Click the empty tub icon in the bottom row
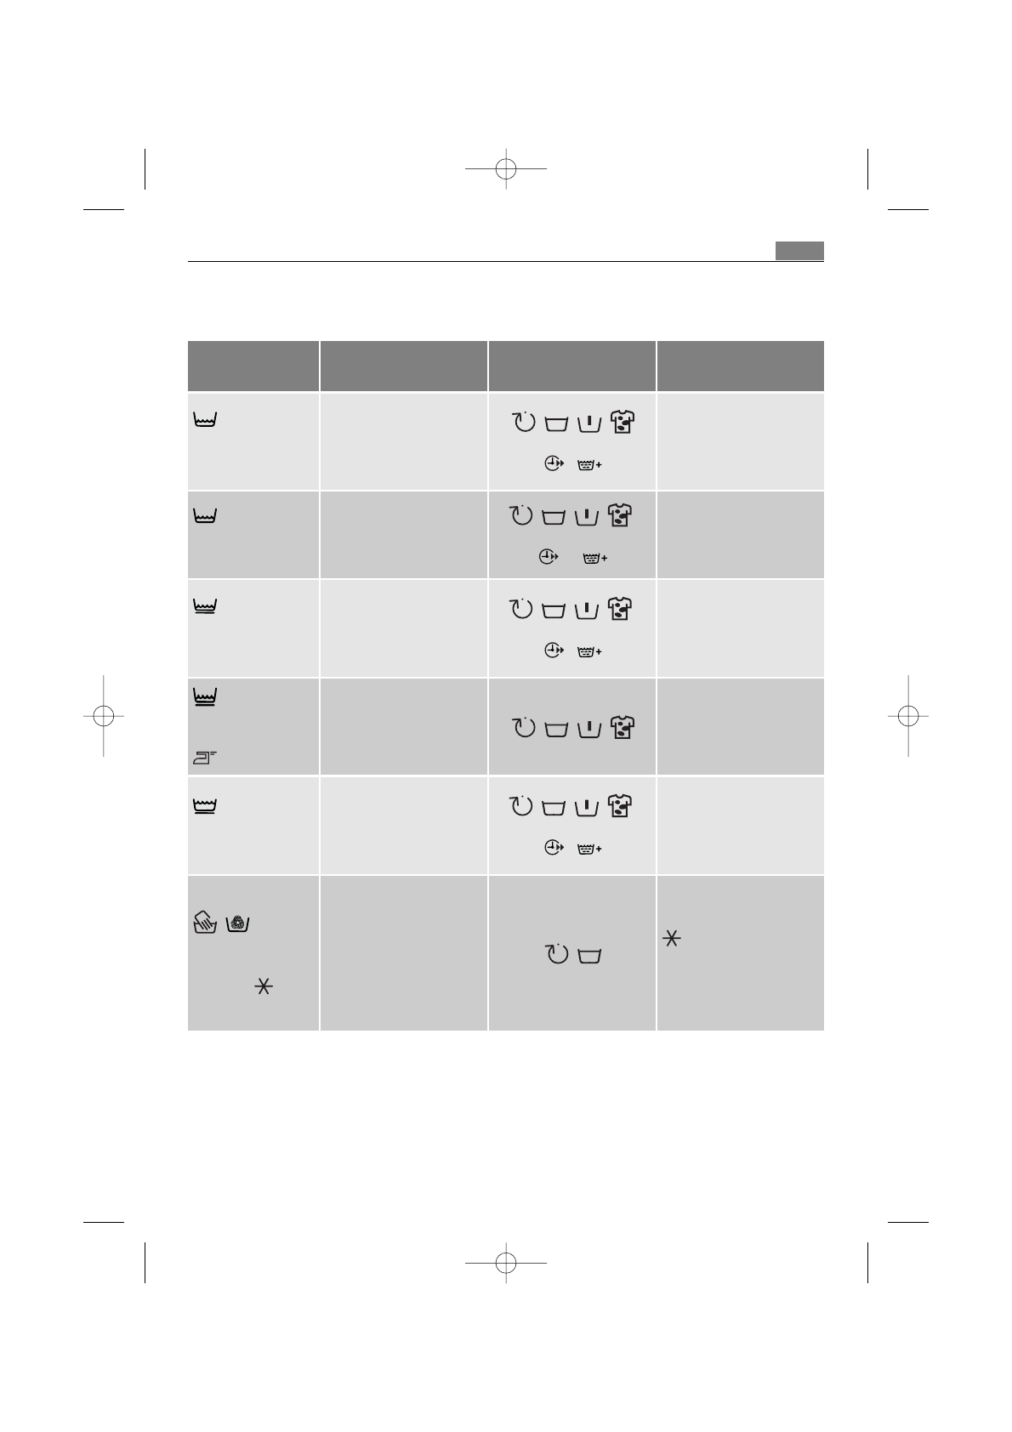 tap(588, 956)
